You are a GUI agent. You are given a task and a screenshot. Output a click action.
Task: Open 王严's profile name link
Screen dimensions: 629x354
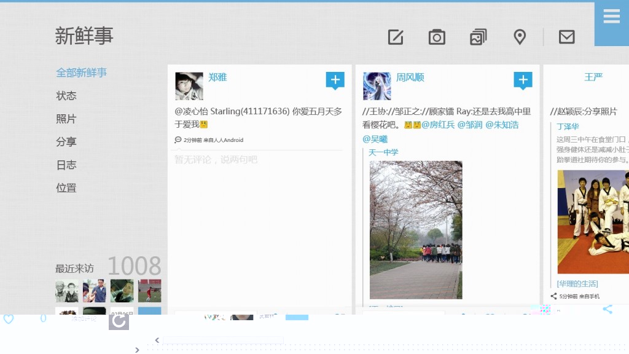[x=593, y=77]
